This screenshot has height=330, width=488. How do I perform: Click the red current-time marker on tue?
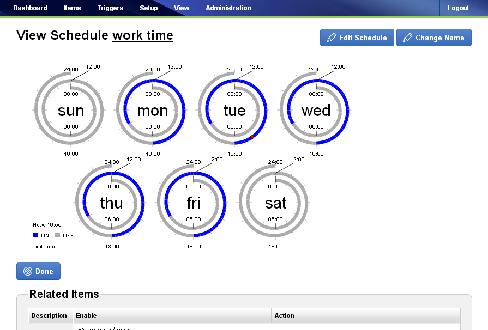(252, 137)
